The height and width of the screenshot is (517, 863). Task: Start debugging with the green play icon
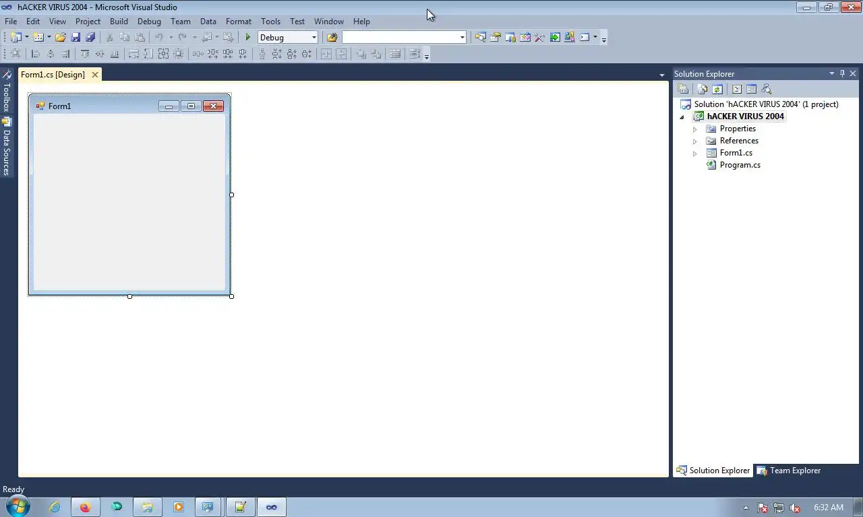[248, 38]
